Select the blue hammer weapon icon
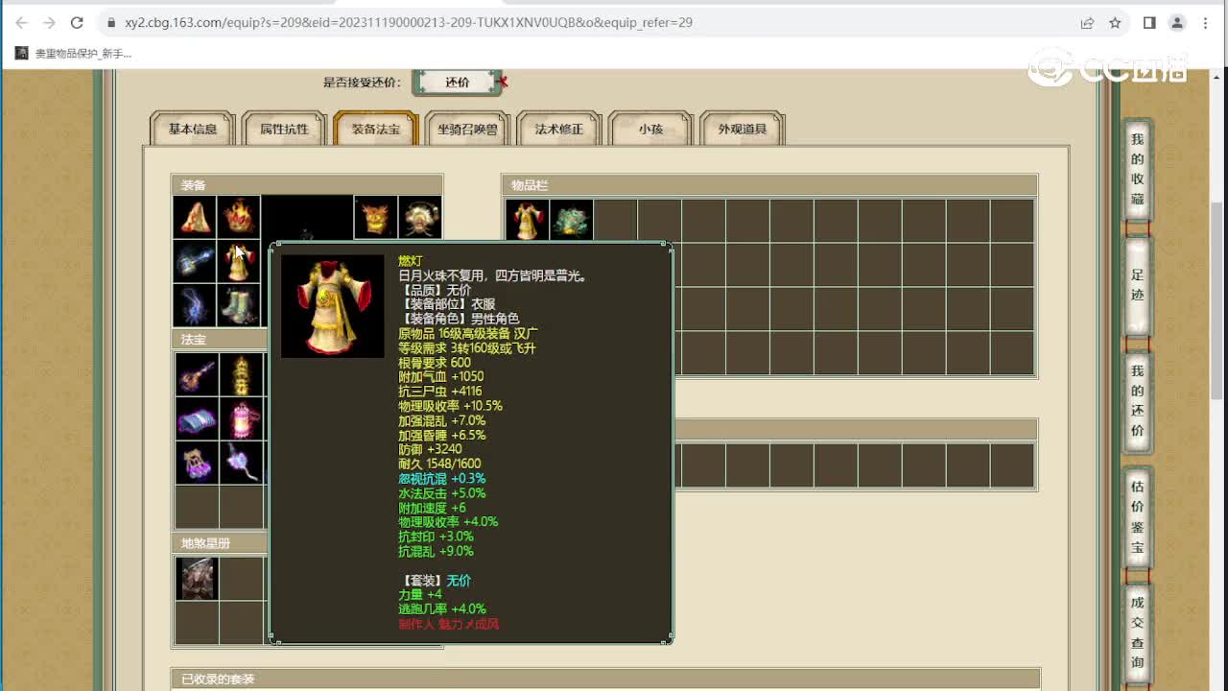The image size is (1228, 691). [195, 262]
